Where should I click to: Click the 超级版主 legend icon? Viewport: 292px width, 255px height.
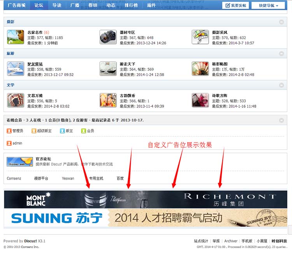point(34,131)
